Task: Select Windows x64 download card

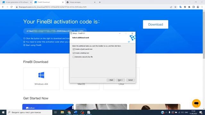Action: pyautogui.click(x=41, y=79)
